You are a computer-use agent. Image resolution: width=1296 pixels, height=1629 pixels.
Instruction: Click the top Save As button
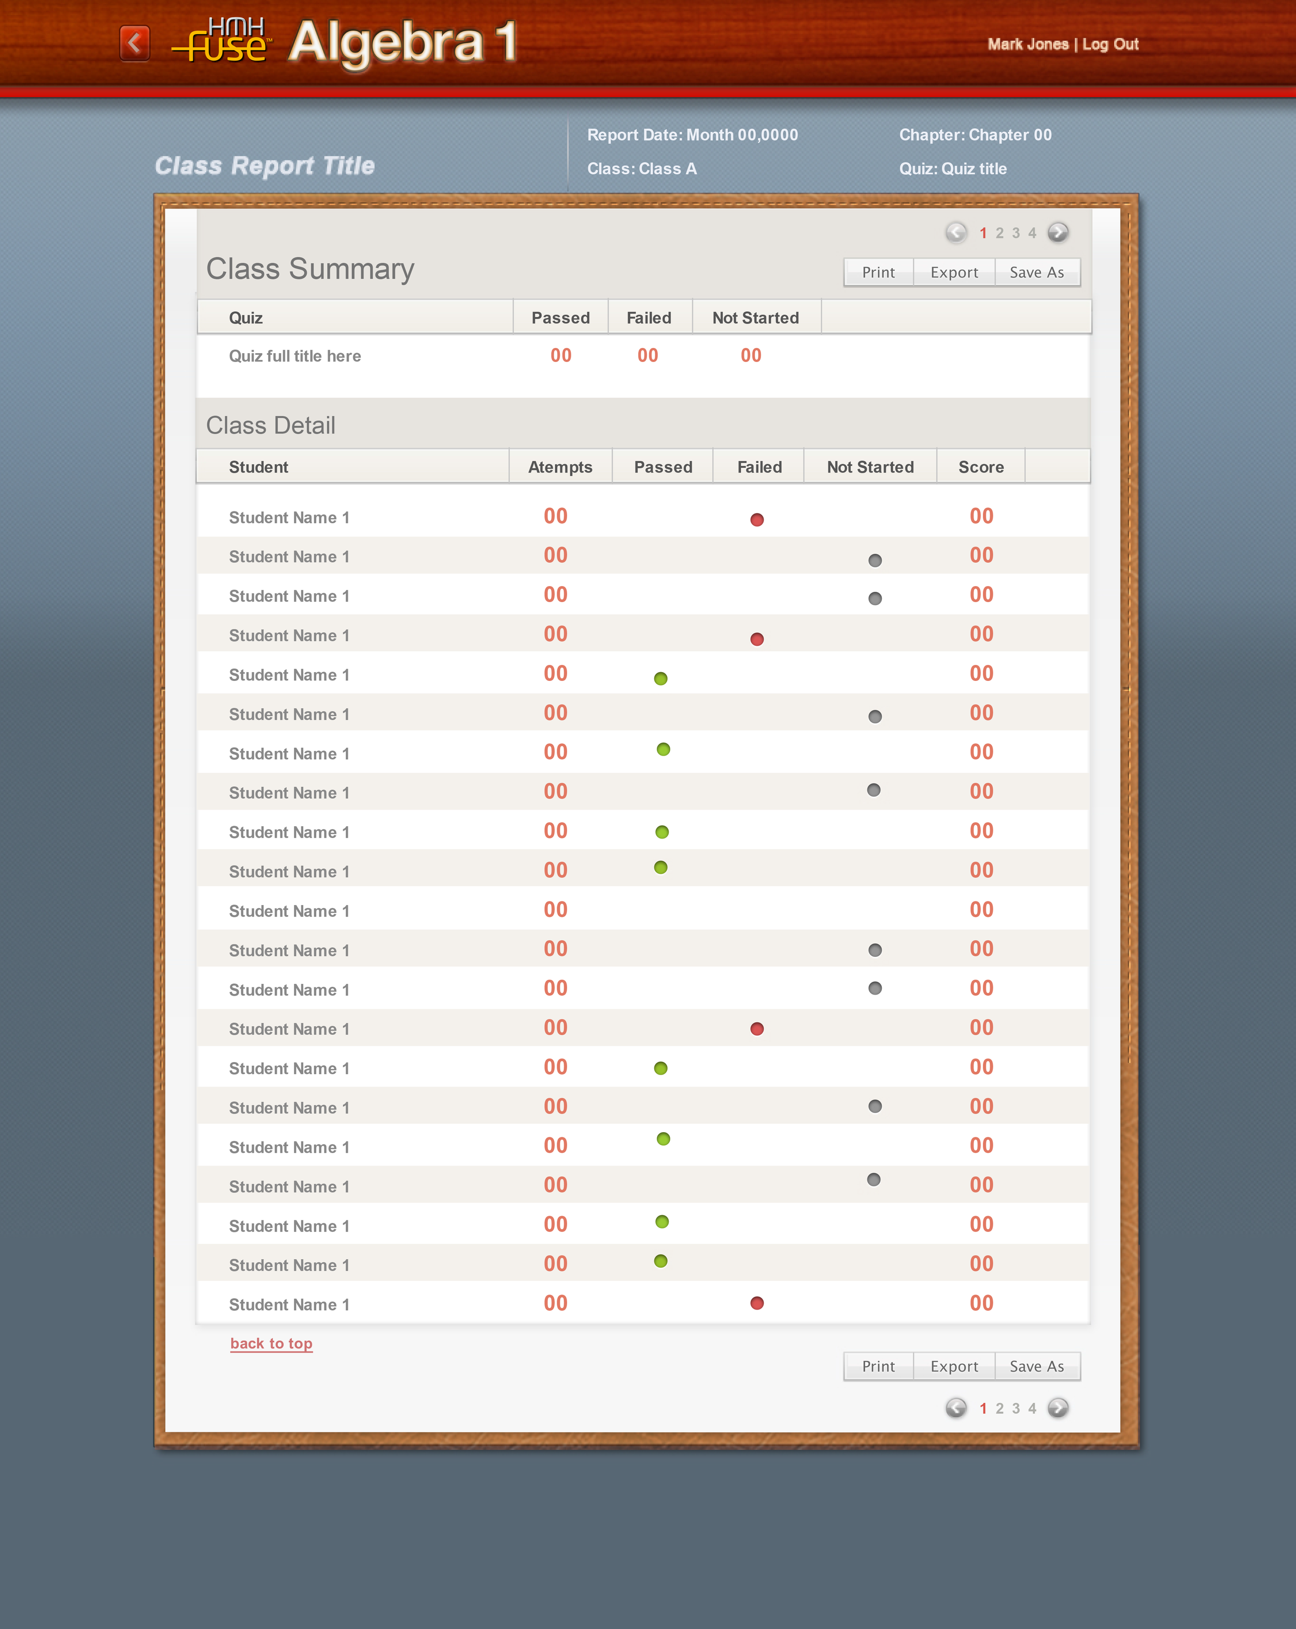[1036, 273]
